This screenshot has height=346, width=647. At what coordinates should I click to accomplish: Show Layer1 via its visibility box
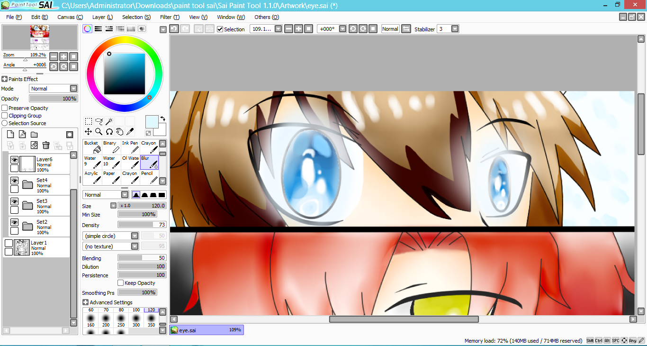click(9, 243)
